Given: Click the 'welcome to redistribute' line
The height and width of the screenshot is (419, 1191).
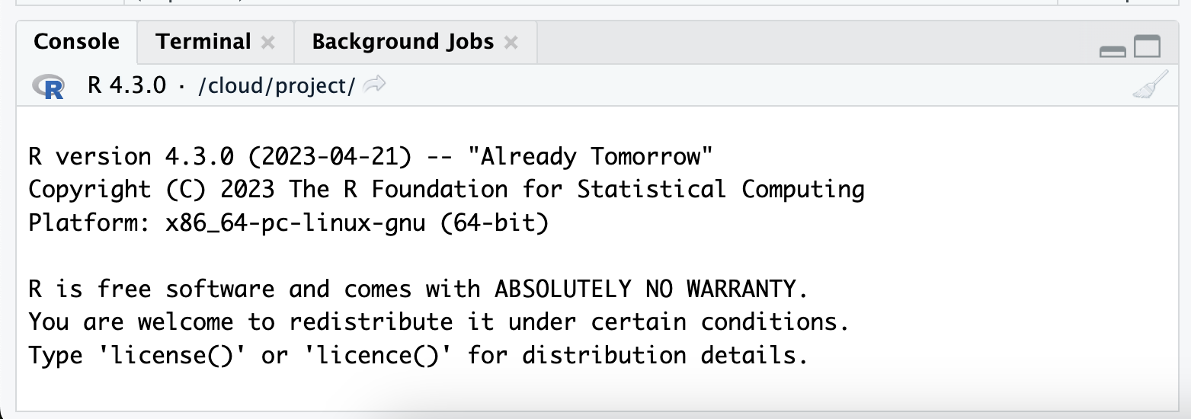Looking at the screenshot, I should [x=438, y=322].
